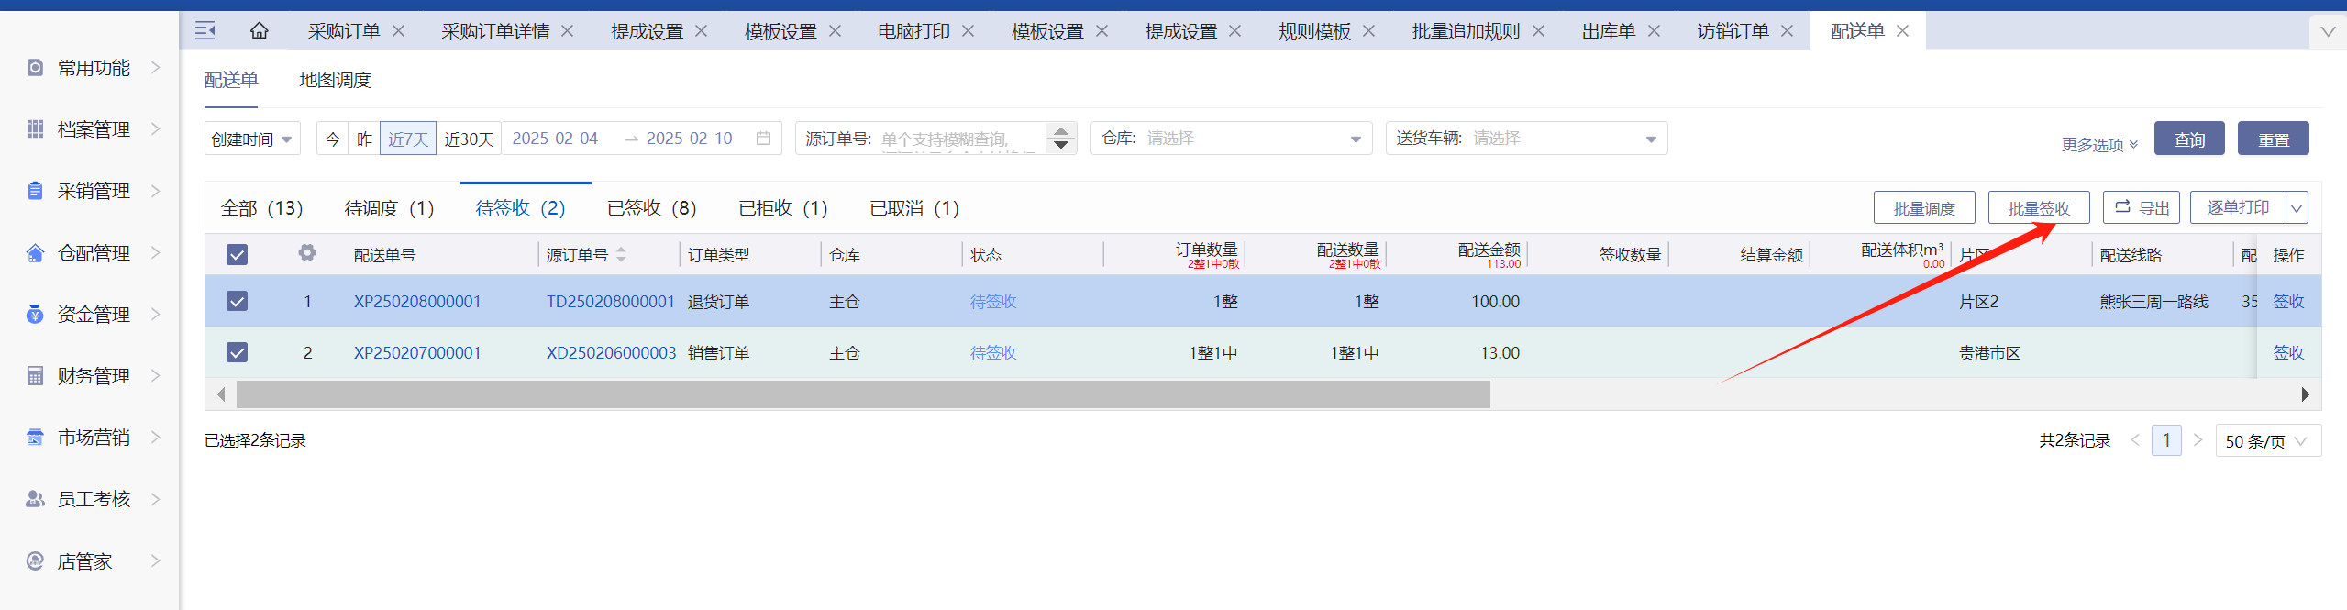Click the 源订单号 search input field
Viewport: 2347px width, 610px height.
pos(958,139)
